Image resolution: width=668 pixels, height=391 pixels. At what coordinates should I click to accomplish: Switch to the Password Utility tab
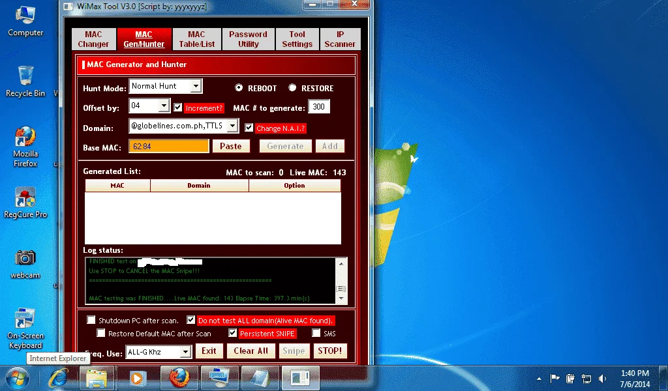coord(249,39)
